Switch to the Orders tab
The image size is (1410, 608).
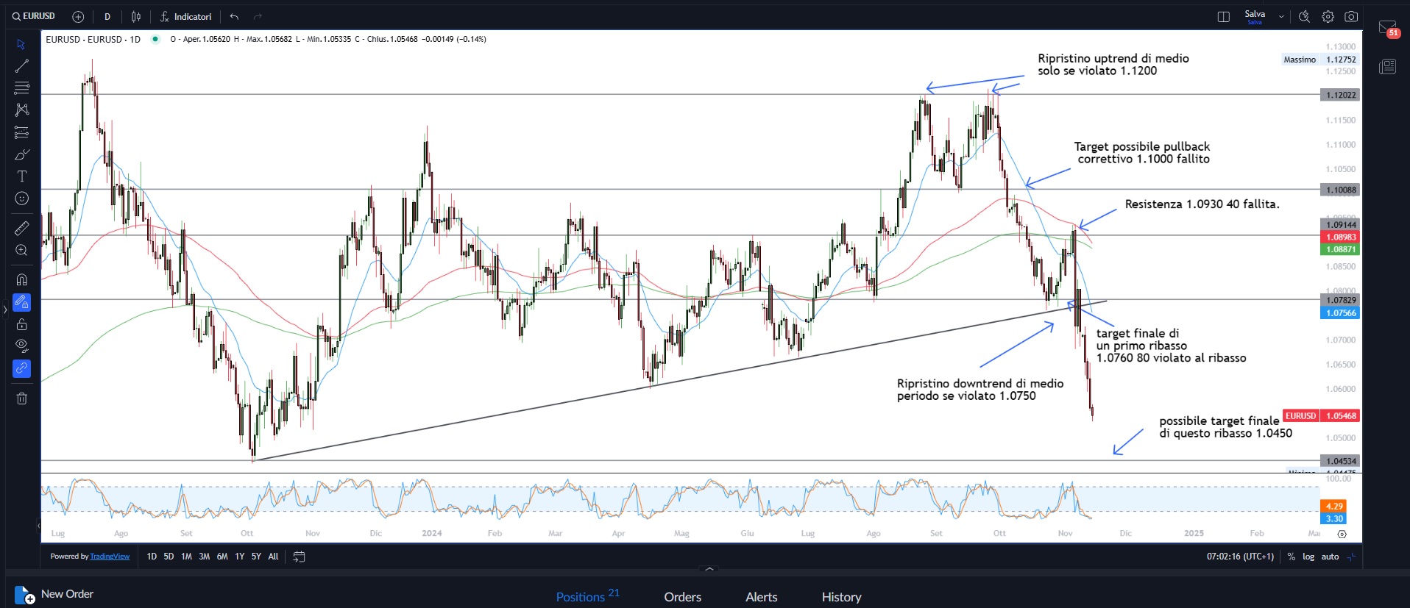click(x=682, y=597)
